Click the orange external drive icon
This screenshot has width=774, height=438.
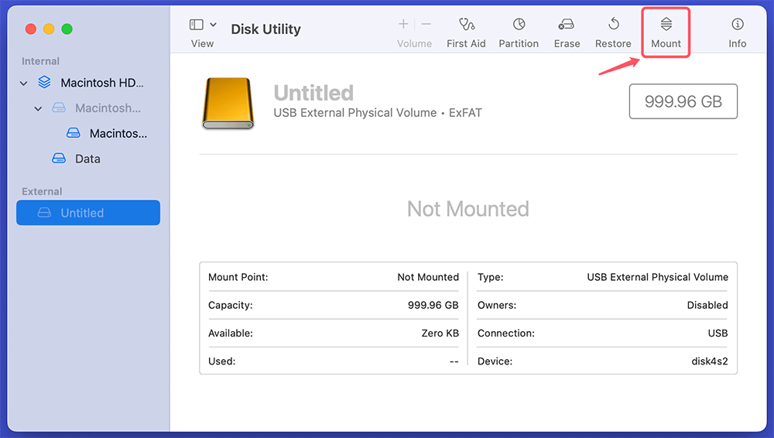click(228, 103)
